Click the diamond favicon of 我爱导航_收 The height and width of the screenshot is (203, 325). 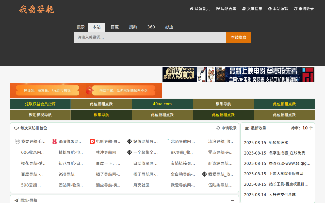(x=204, y=174)
